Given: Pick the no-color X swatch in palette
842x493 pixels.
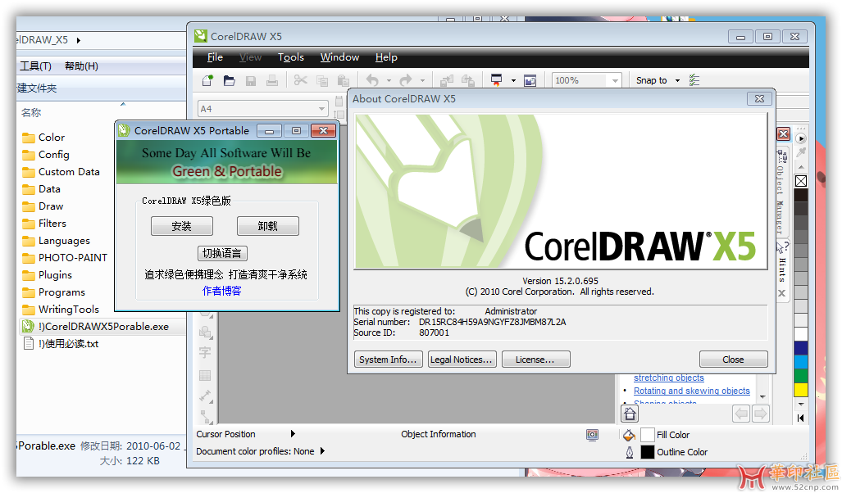Looking at the screenshot, I should (801, 181).
